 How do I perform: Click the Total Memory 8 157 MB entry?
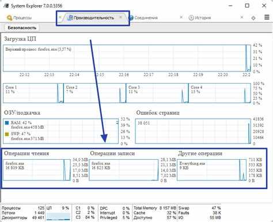tap(155, 208)
